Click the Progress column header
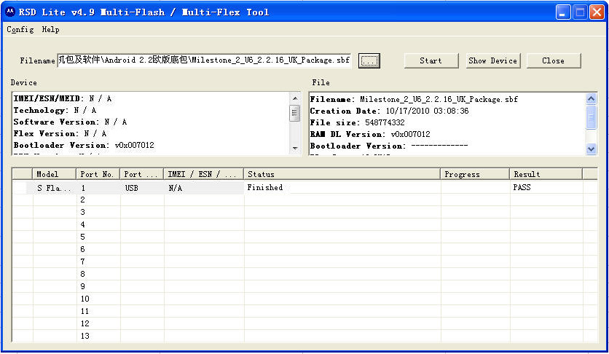This screenshot has width=609, height=354. pos(475,174)
